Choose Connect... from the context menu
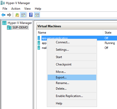The height and width of the screenshot is (109, 117). point(72,42)
